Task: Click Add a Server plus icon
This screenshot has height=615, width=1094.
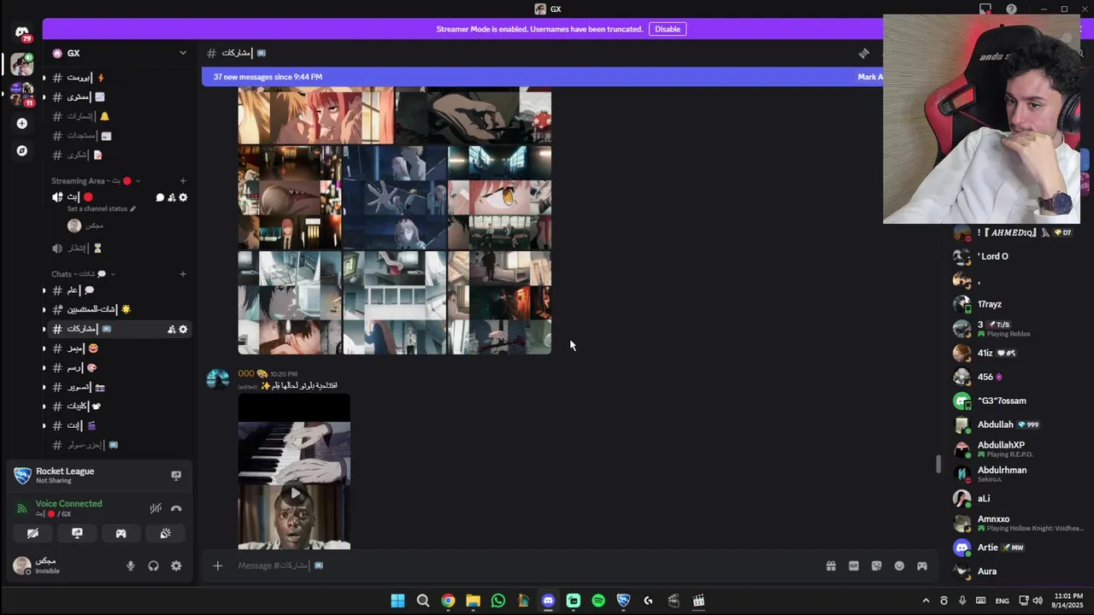Action: [x=22, y=123]
